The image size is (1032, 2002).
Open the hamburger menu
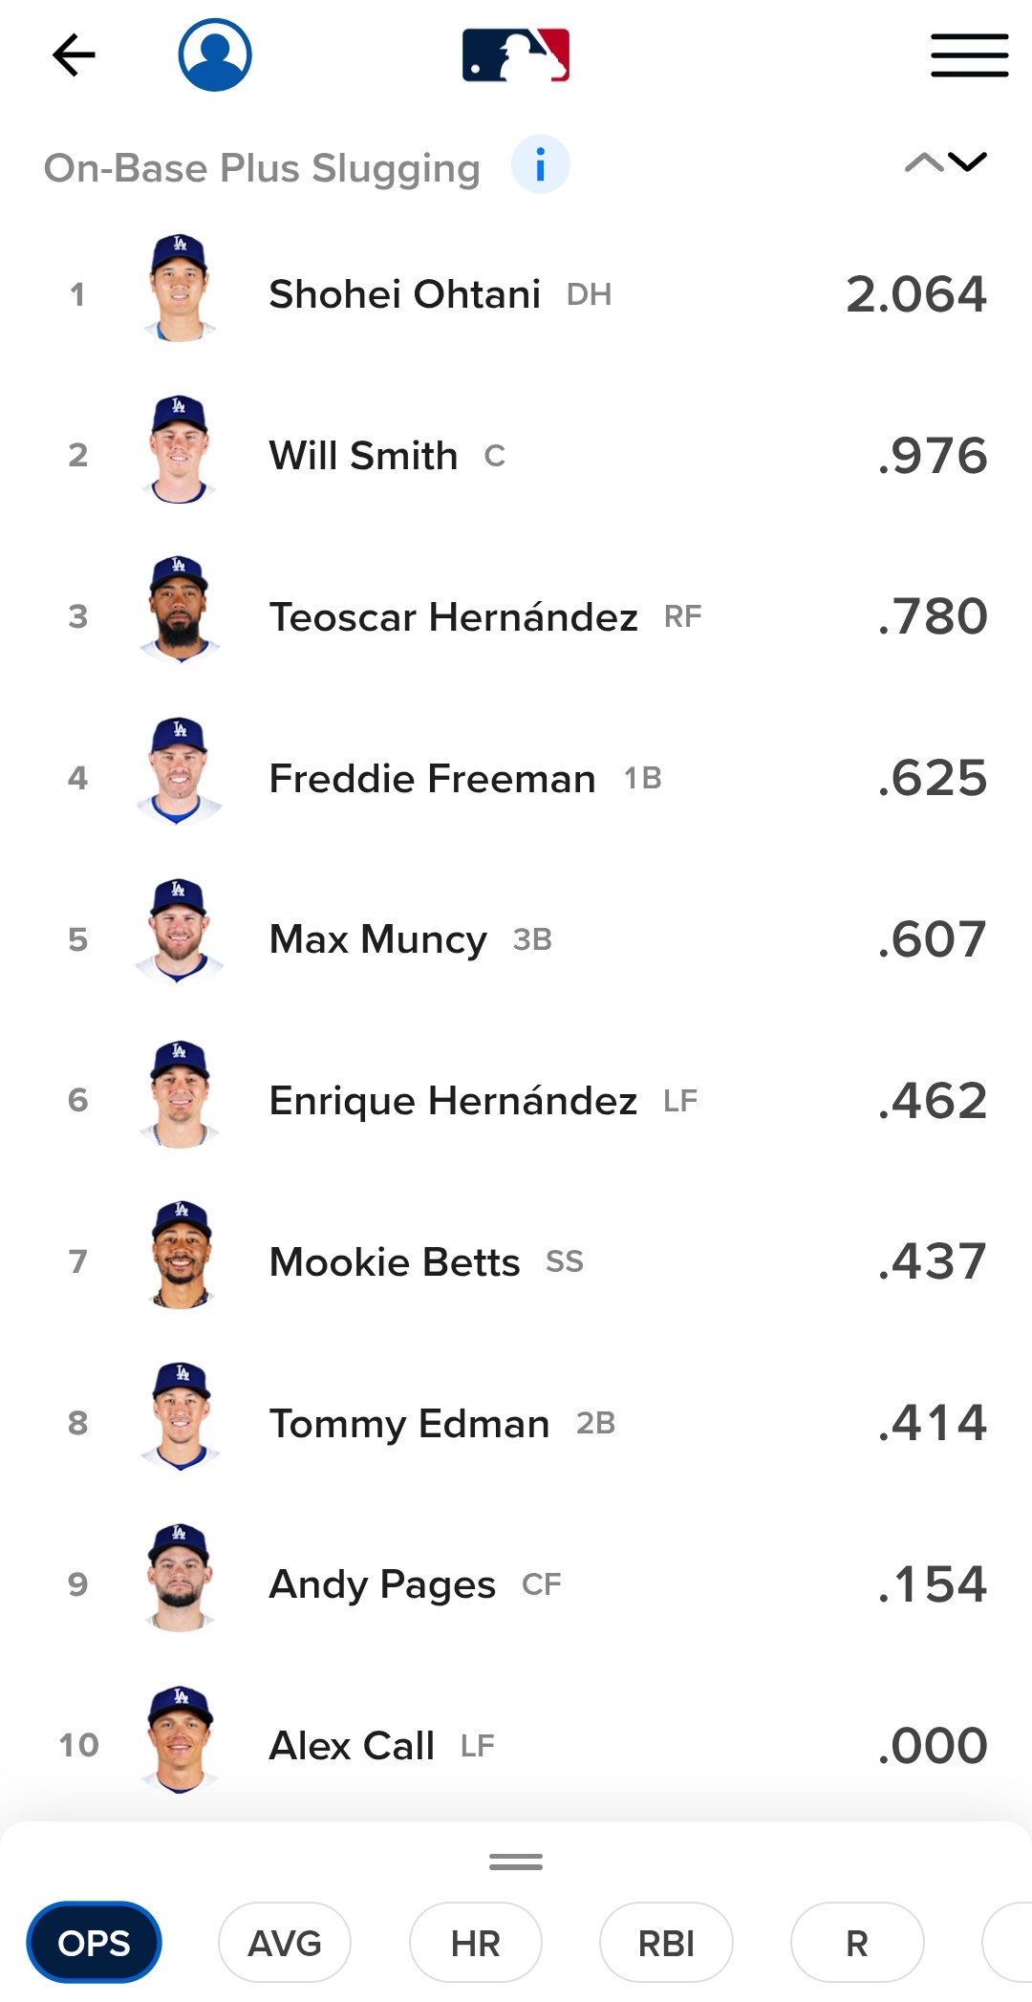[x=969, y=54]
